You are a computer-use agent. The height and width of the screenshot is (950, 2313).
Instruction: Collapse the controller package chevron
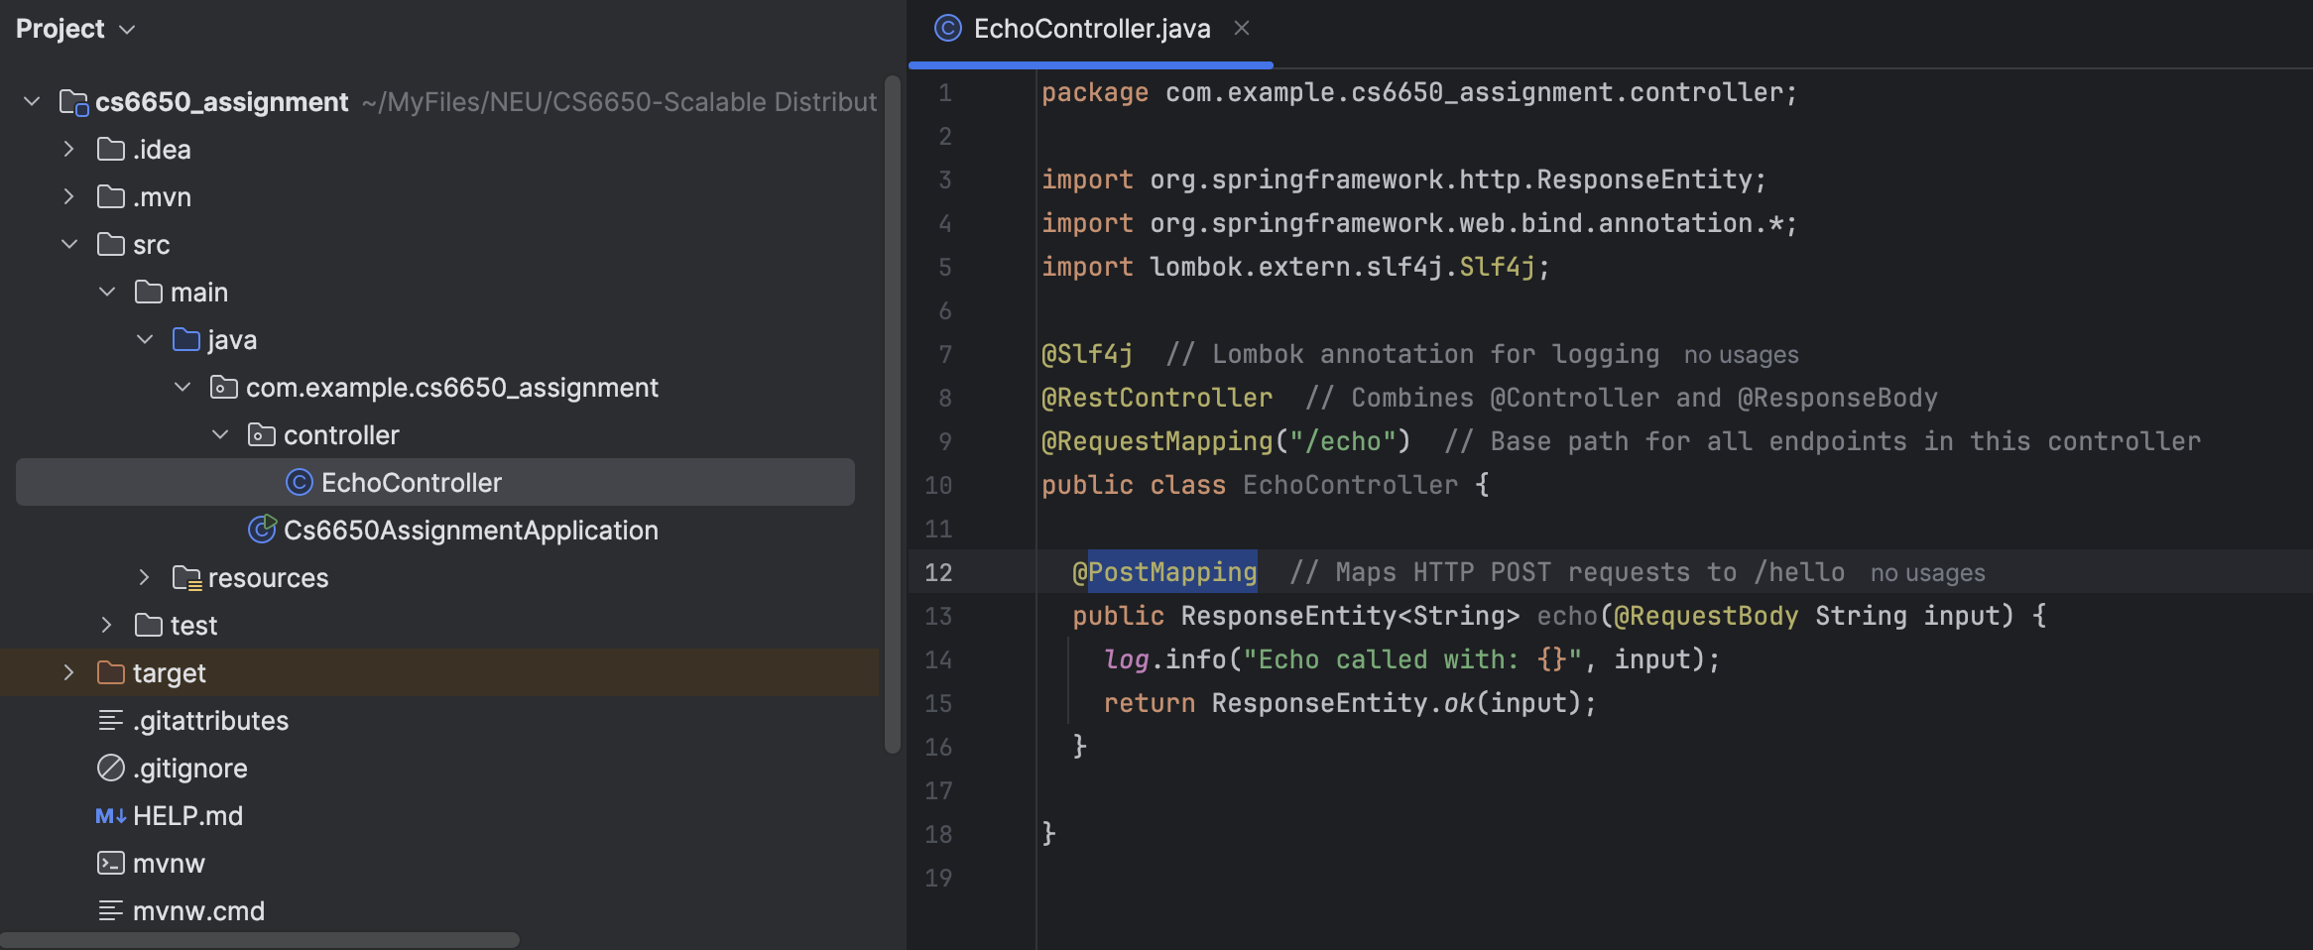[x=220, y=435]
